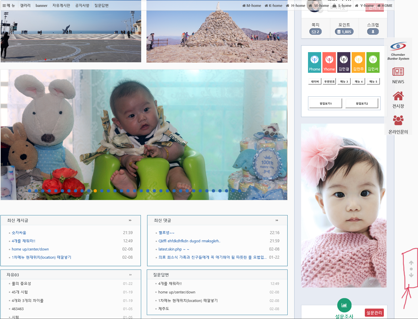Select the orange active slider dot
Viewport: 418px width, 319px height.
coord(95,191)
